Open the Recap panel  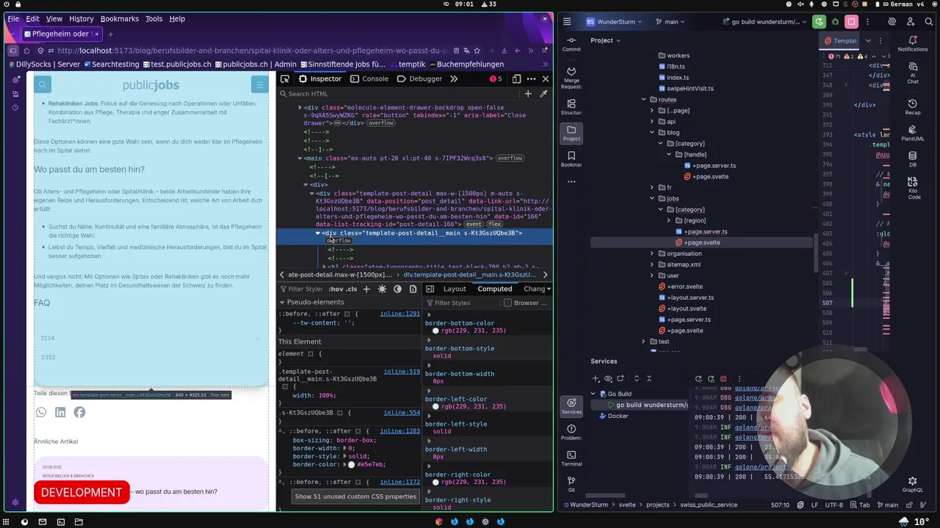(x=913, y=107)
